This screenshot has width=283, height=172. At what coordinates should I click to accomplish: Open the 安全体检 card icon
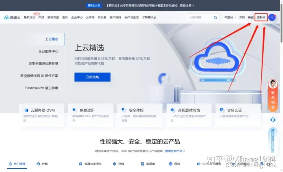click(x=124, y=110)
